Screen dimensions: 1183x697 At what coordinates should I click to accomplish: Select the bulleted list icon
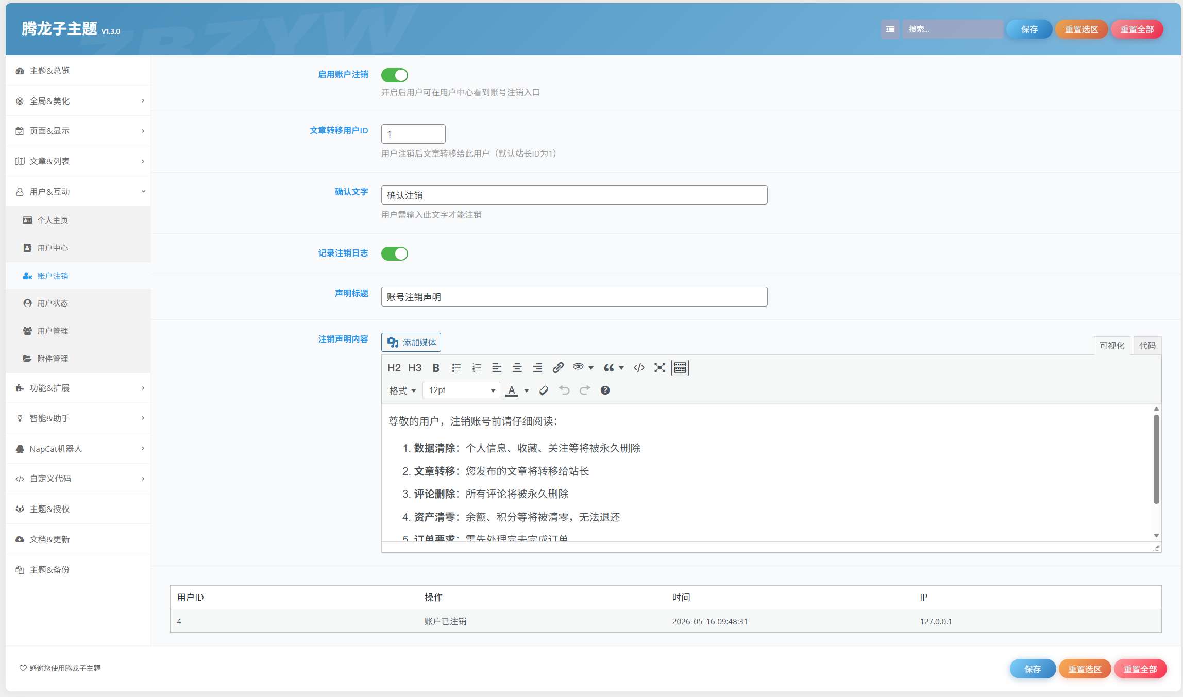[456, 368]
